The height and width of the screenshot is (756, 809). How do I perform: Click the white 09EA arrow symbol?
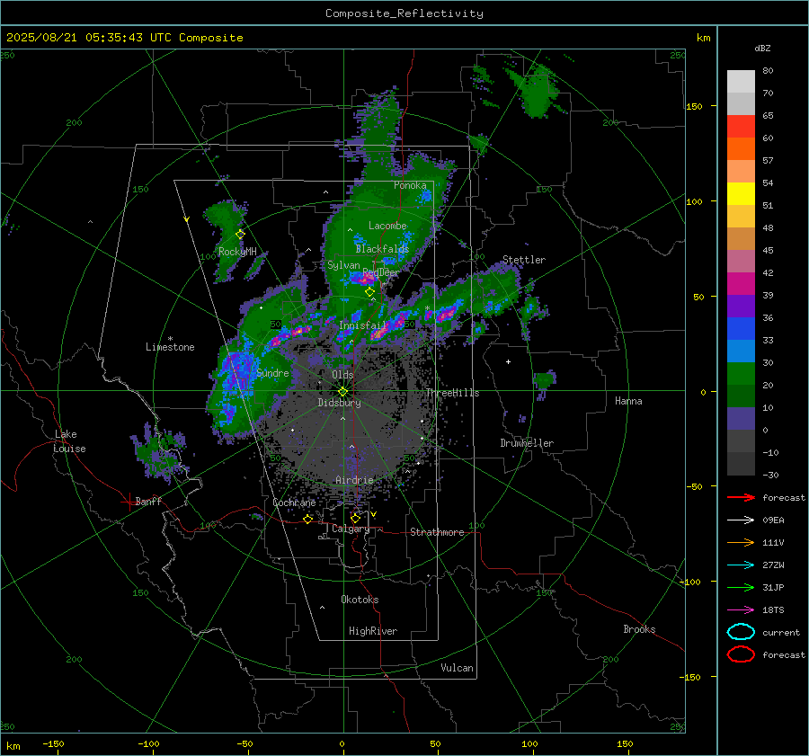(x=741, y=520)
